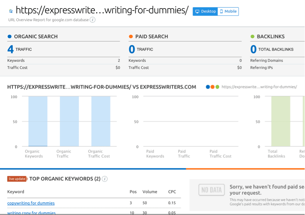305x215 pixels.
Task: Click the ORGANIC SEARCH section heading
Action: coord(36,37)
